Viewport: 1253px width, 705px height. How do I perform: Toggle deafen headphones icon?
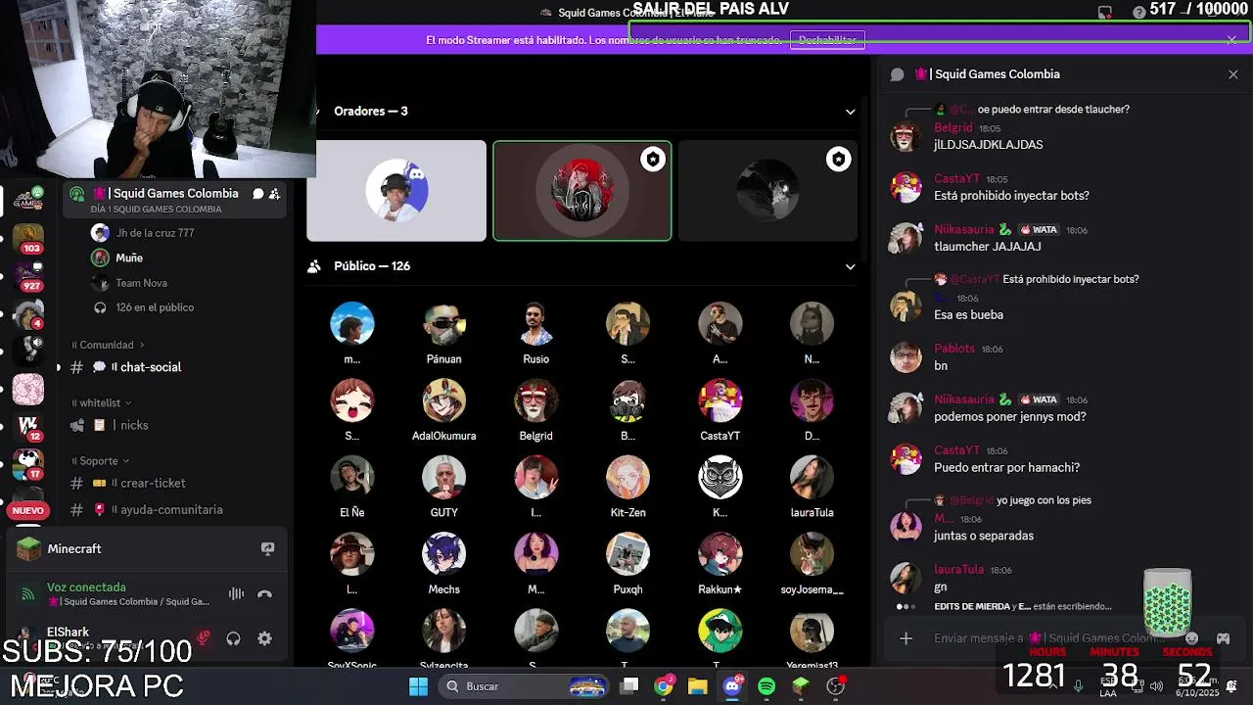233,638
